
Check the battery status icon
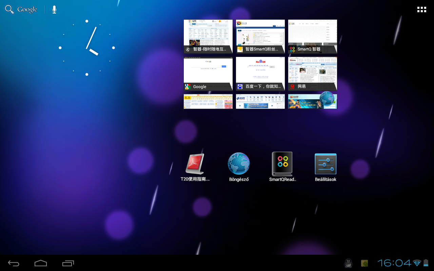click(x=426, y=263)
